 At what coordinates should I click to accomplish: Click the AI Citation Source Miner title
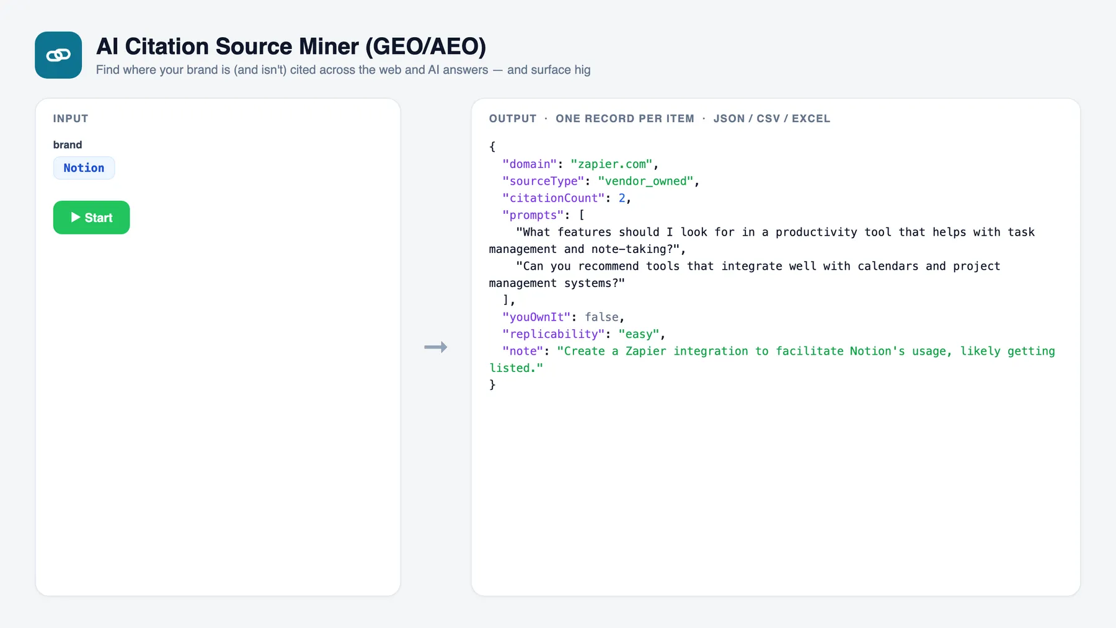click(291, 46)
